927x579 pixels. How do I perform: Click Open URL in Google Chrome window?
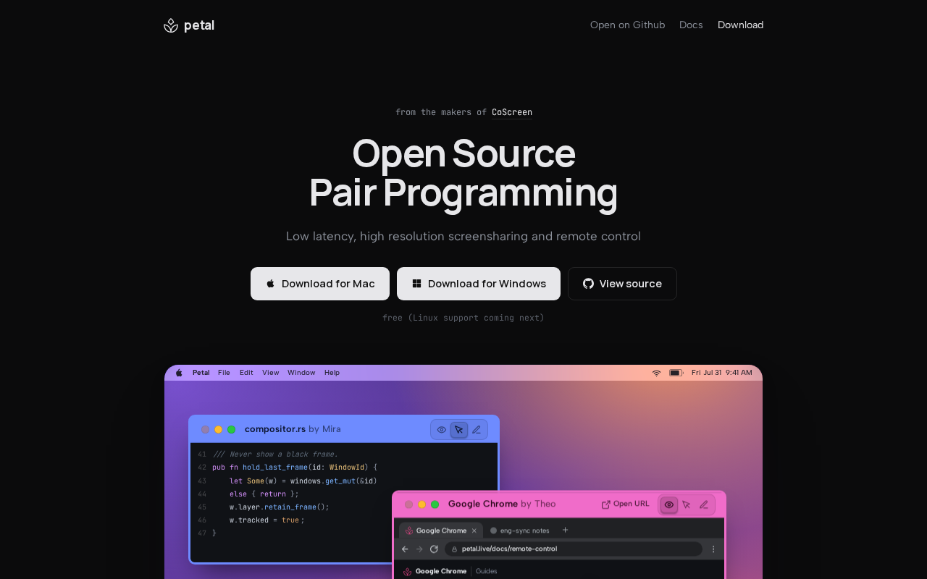626,504
